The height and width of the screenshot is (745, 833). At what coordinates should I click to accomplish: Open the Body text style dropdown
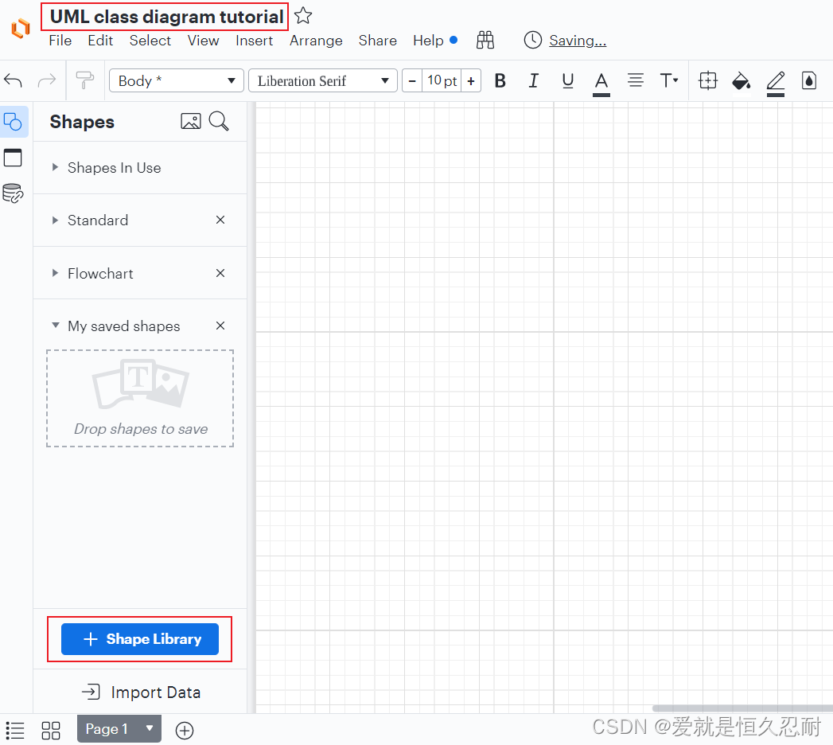tap(177, 80)
